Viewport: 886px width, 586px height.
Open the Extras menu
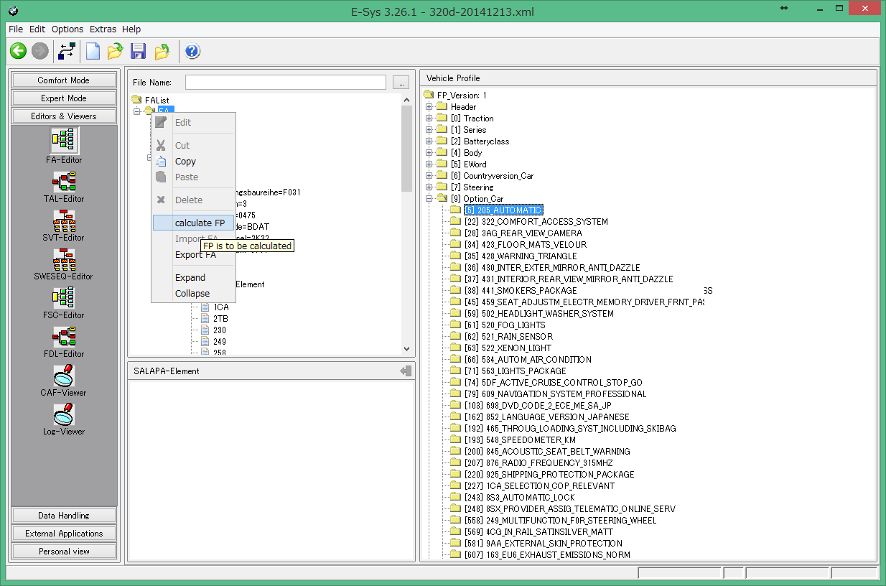point(103,29)
